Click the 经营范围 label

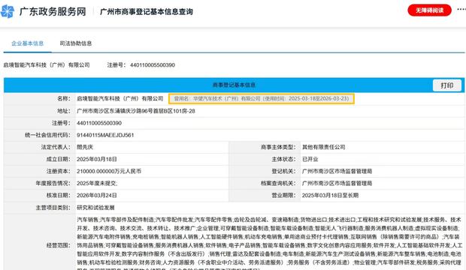point(59,245)
